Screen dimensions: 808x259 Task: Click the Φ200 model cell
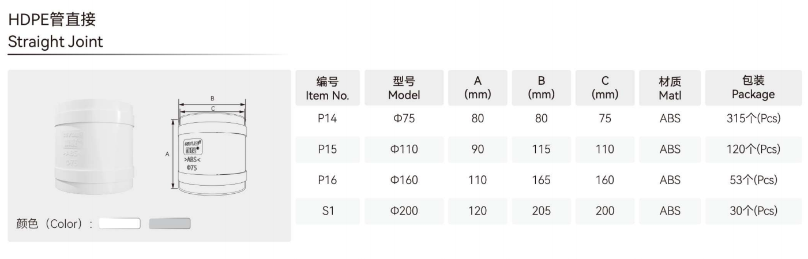[404, 211]
